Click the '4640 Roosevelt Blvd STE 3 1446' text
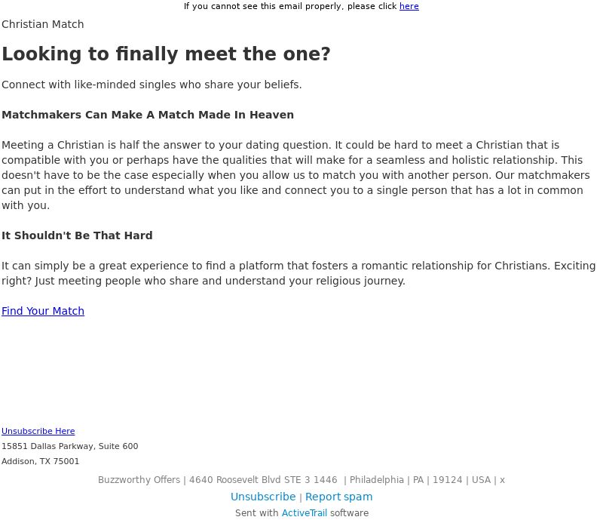 263,480
